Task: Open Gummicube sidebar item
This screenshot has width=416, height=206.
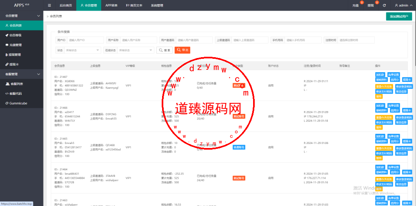Action: [22, 103]
